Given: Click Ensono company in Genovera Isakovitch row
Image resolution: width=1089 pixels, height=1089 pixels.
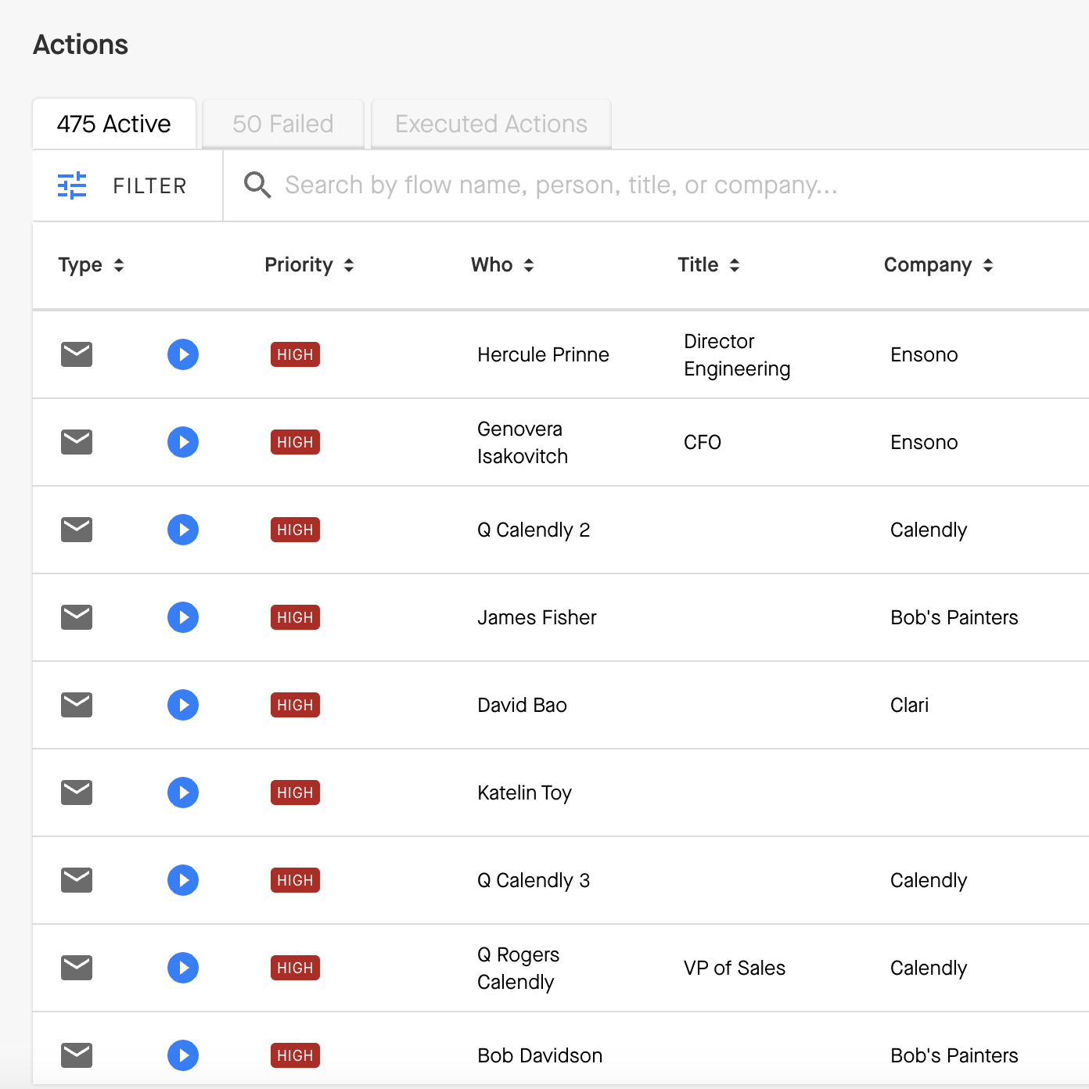Looking at the screenshot, I should [924, 442].
